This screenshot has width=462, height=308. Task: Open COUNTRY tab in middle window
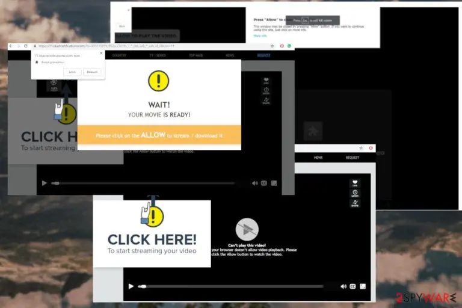(x=119, y=55)
